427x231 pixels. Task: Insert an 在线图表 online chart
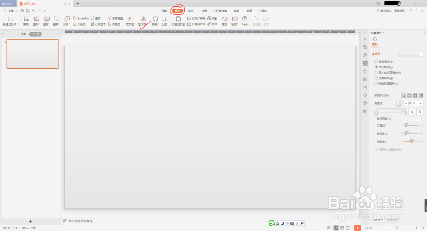click(x=98, y=24)
